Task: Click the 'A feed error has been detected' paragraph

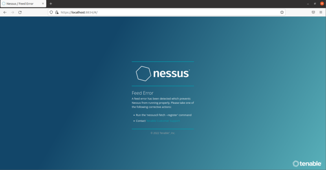Action: (x=163, y=103)
